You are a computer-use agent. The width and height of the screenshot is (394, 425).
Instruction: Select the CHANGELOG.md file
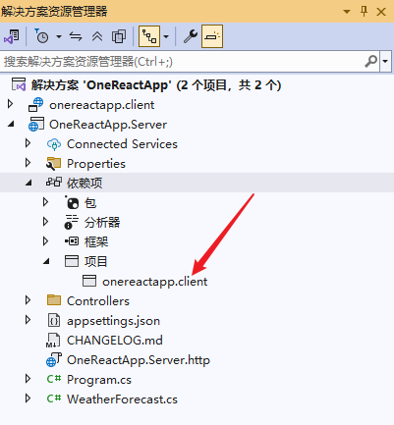tap(115, 341)
